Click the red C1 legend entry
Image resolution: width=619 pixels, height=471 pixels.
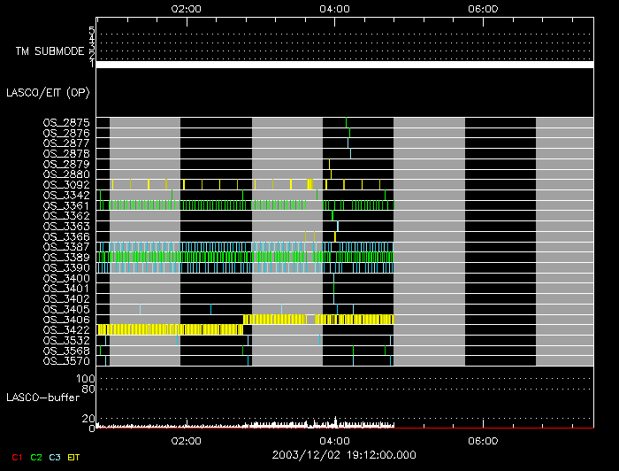pyautogui.click(x=16, y=456)
